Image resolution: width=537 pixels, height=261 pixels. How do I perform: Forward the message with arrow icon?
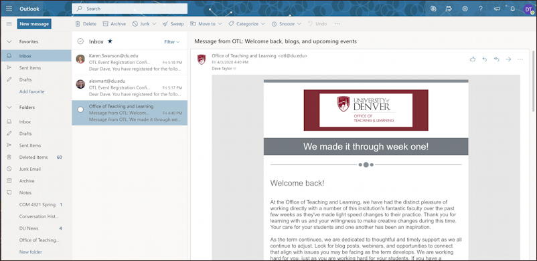coord(508,59)
